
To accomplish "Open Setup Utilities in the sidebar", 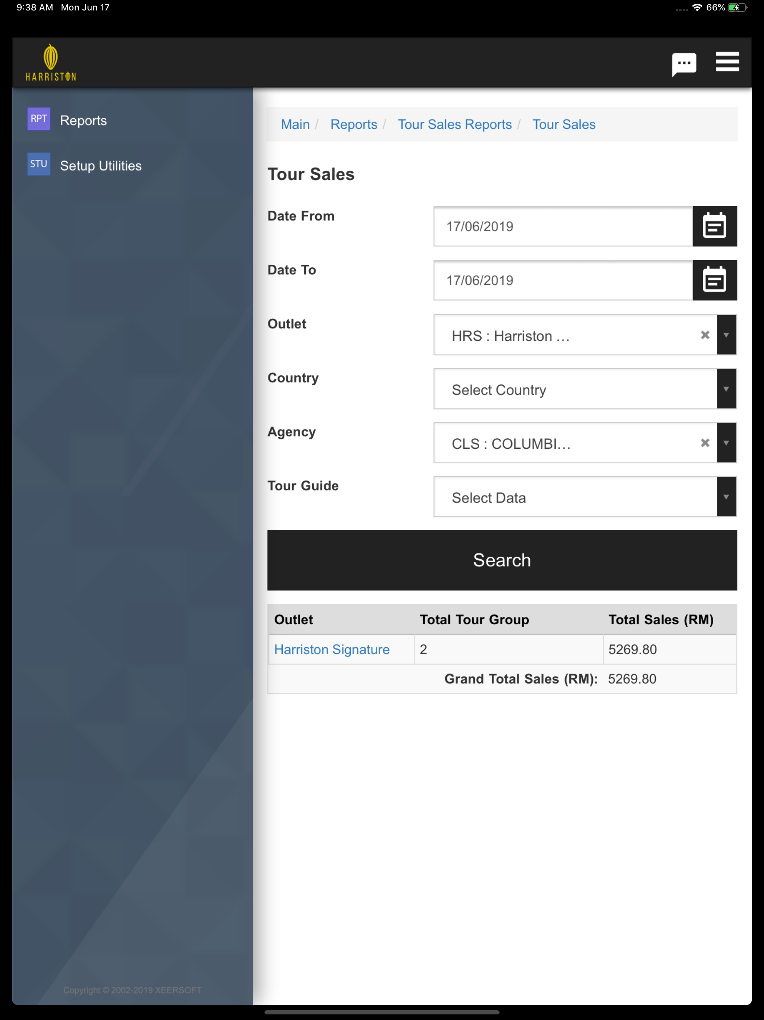I will pyautogui.click(x=101, y=165).
